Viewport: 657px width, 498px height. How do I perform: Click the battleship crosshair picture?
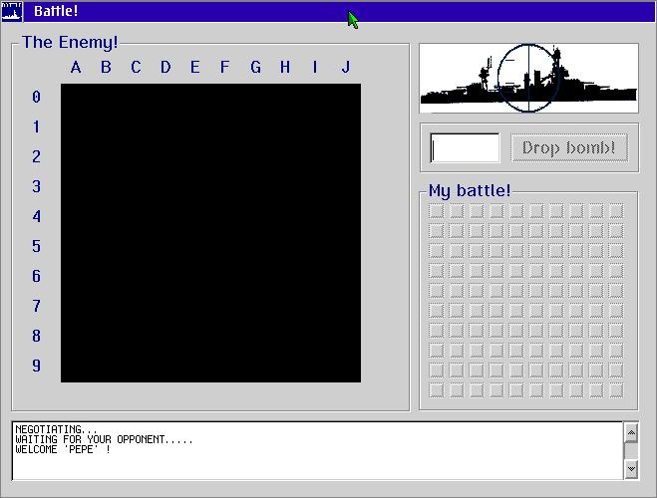(528, 78)
